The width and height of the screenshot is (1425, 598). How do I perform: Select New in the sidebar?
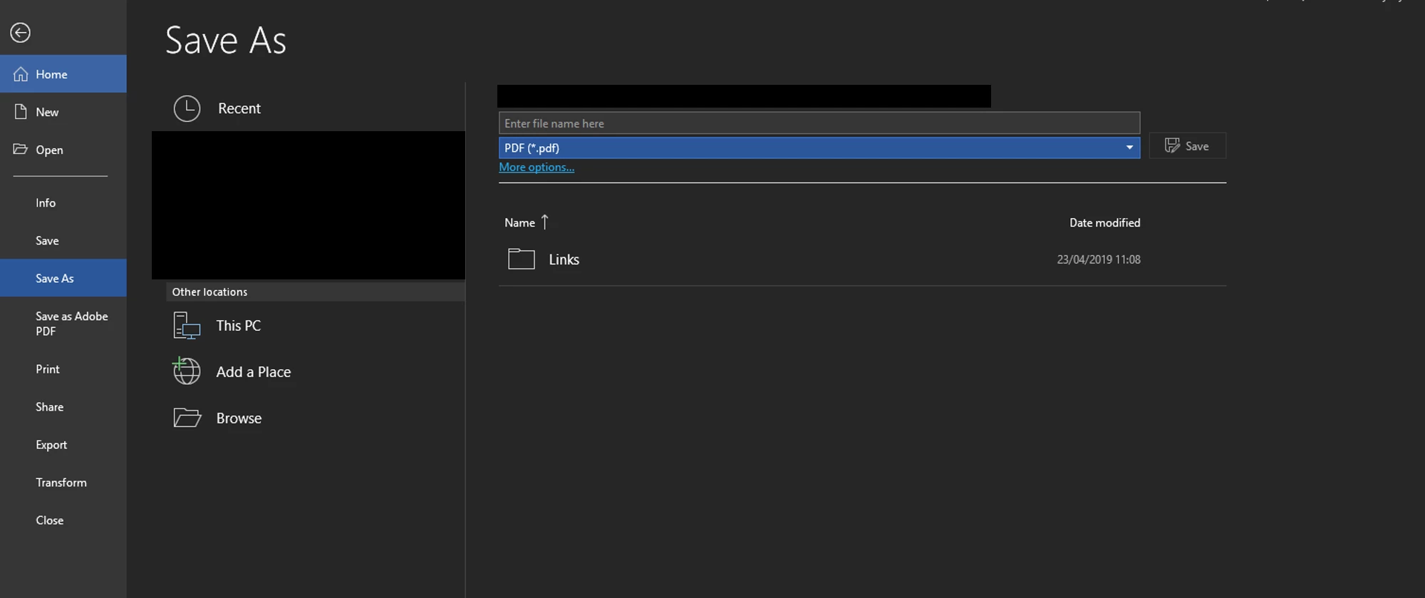[63, 112]
